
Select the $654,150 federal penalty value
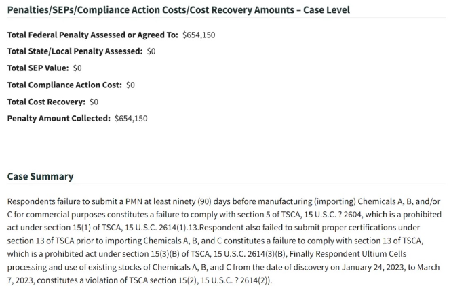coord(199,35)
